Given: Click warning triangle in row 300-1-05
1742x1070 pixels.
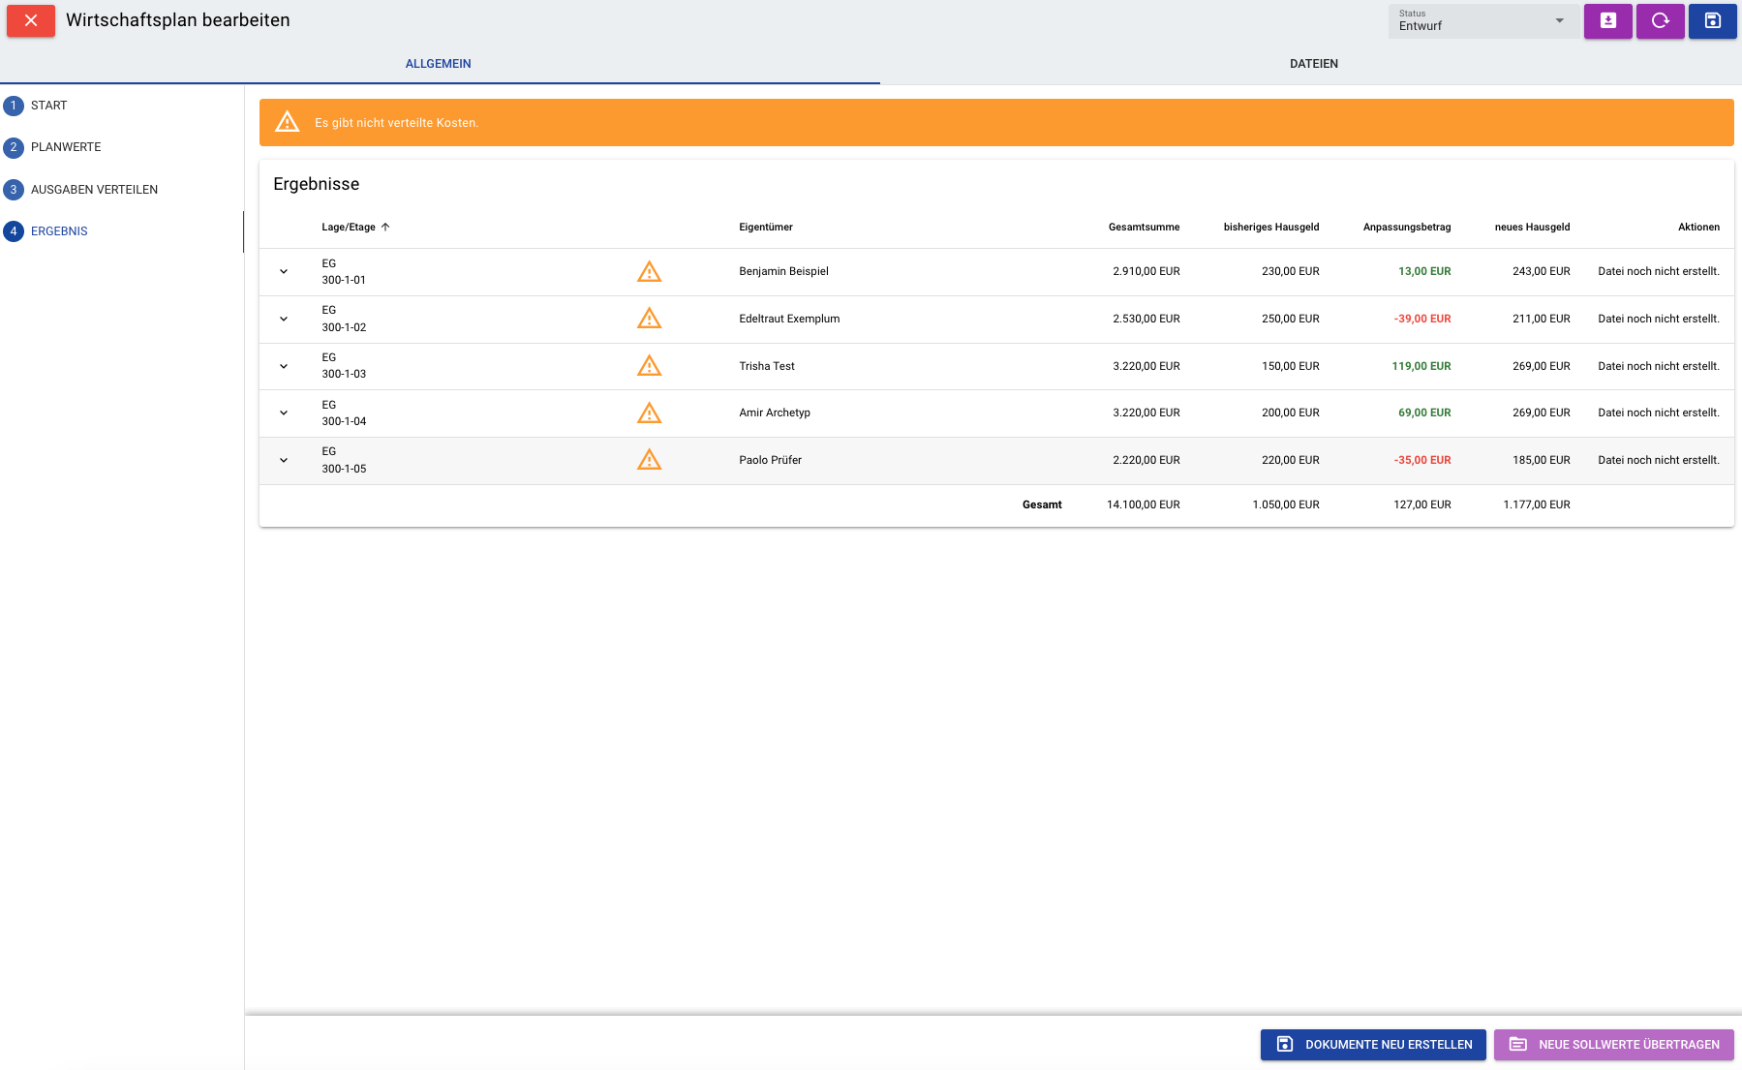Looking at the screenshot, I should 650,460.
